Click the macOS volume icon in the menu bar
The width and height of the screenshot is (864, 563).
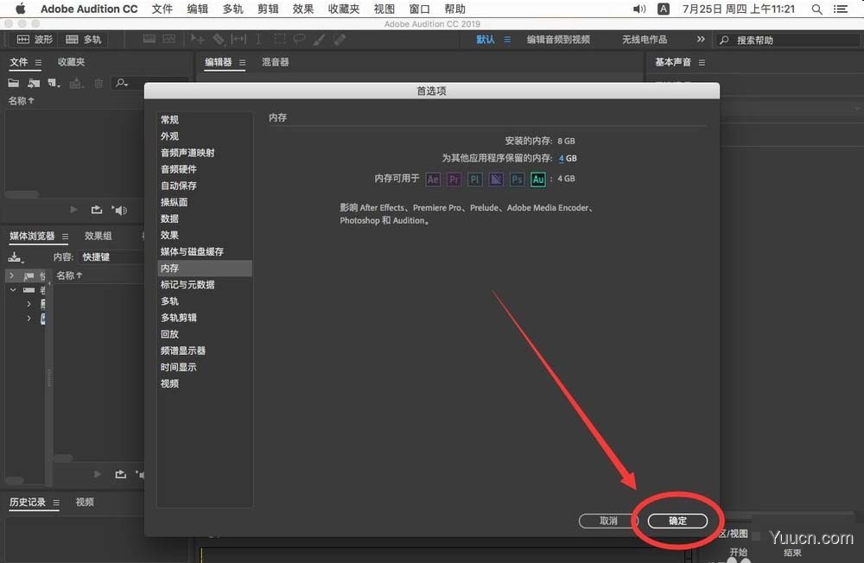point(639,9)
